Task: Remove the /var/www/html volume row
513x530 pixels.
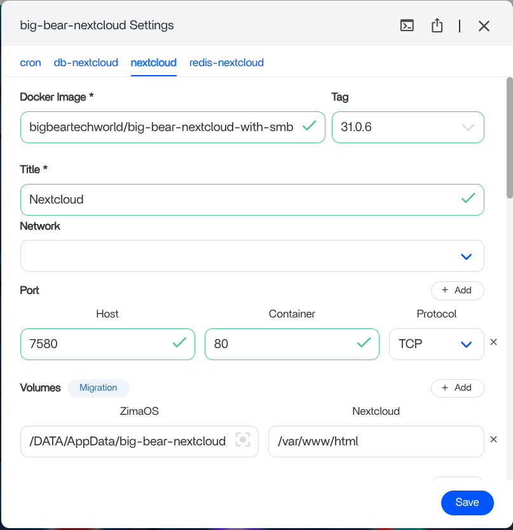Action: 493,440
